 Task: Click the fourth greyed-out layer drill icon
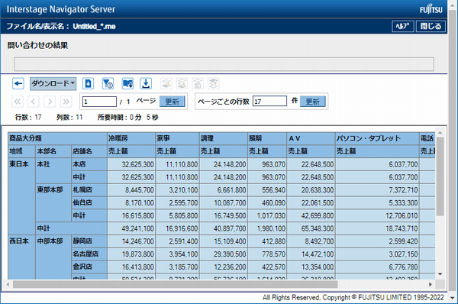coord(214,83)
